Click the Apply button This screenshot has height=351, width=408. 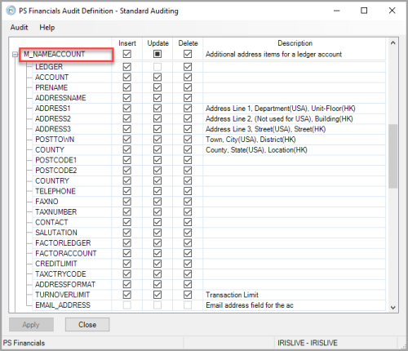[31, 325]
